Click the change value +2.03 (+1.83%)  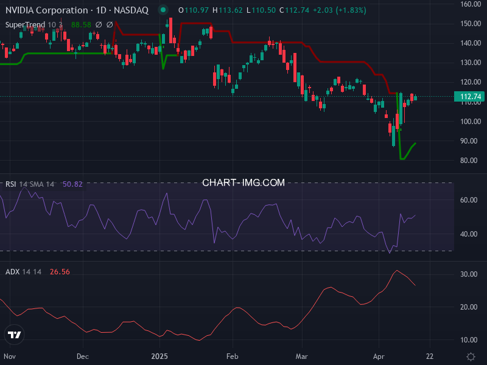[x=340, y=10]
